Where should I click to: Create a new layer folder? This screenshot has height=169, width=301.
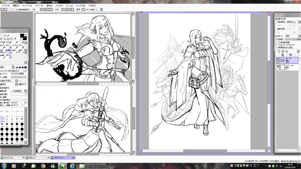pyautogui.click(x=286, y=51)
